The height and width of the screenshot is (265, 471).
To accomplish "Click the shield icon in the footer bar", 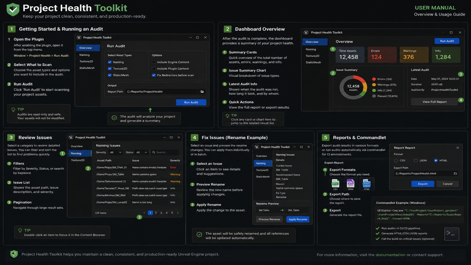I will 14,254.
